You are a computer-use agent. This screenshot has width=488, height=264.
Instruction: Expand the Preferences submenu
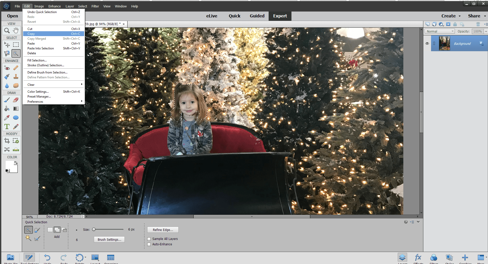54,102
